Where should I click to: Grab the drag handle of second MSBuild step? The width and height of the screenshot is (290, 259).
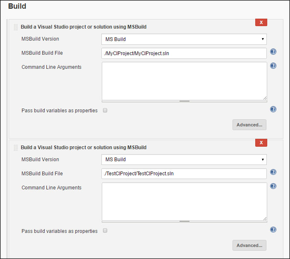(16, 148)
